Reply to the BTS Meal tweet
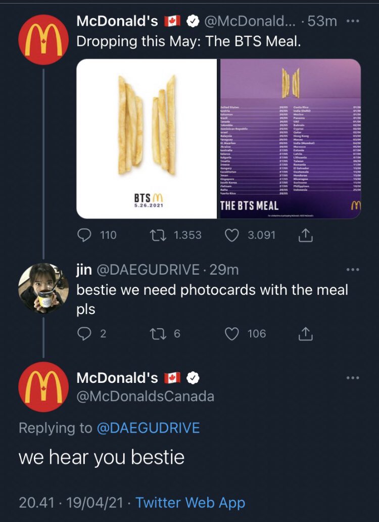Viewport: 379px width, 522px height. point(86,235)
